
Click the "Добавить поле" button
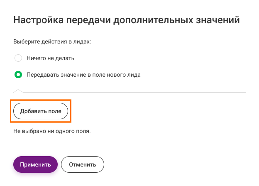41,111
